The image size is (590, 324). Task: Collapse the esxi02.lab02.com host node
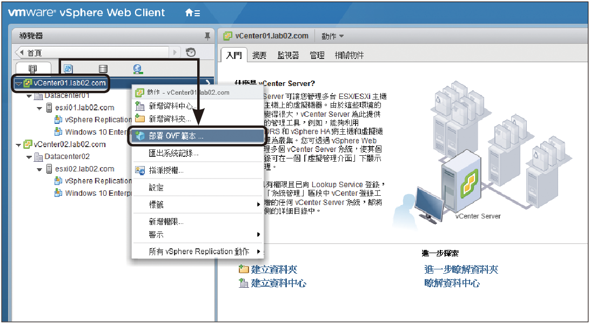pyautogui.click(x=39, y=169)
